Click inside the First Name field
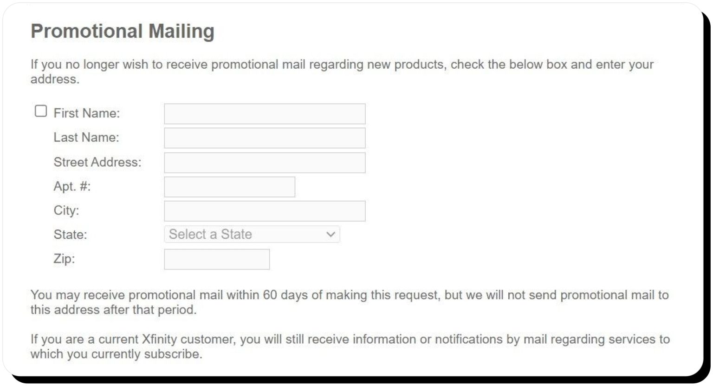 (x=264, y=113)
